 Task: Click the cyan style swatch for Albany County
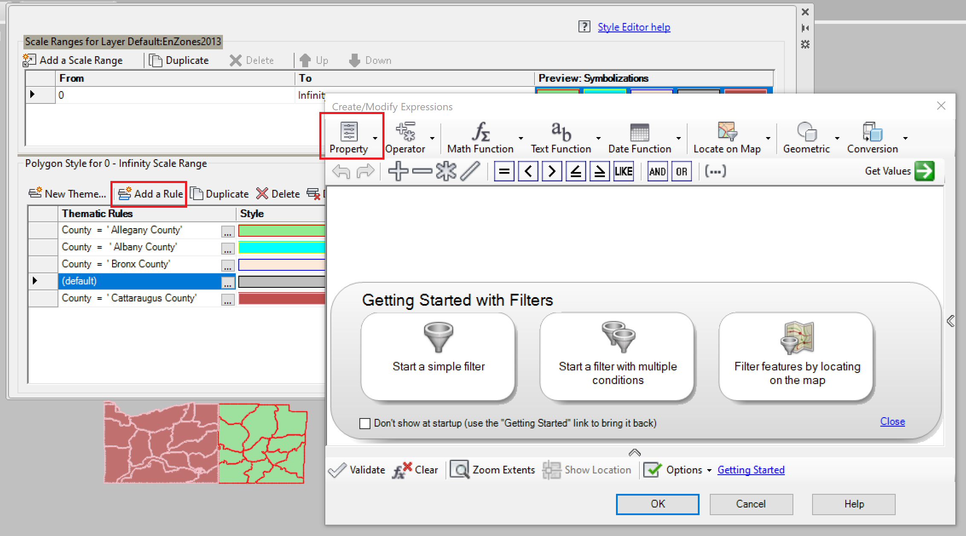click(282, 247)
